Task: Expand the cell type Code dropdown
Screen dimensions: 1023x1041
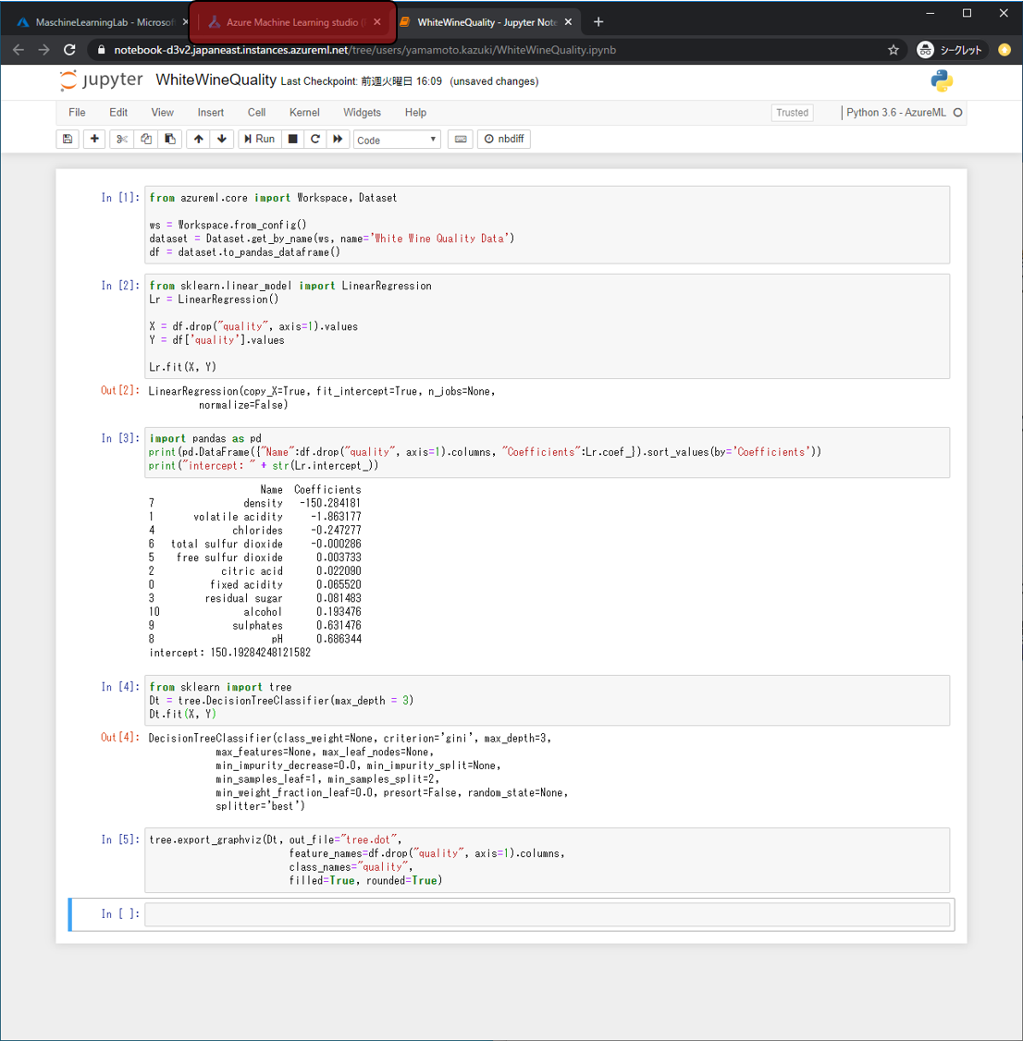Action: click(x=397, y=140)
